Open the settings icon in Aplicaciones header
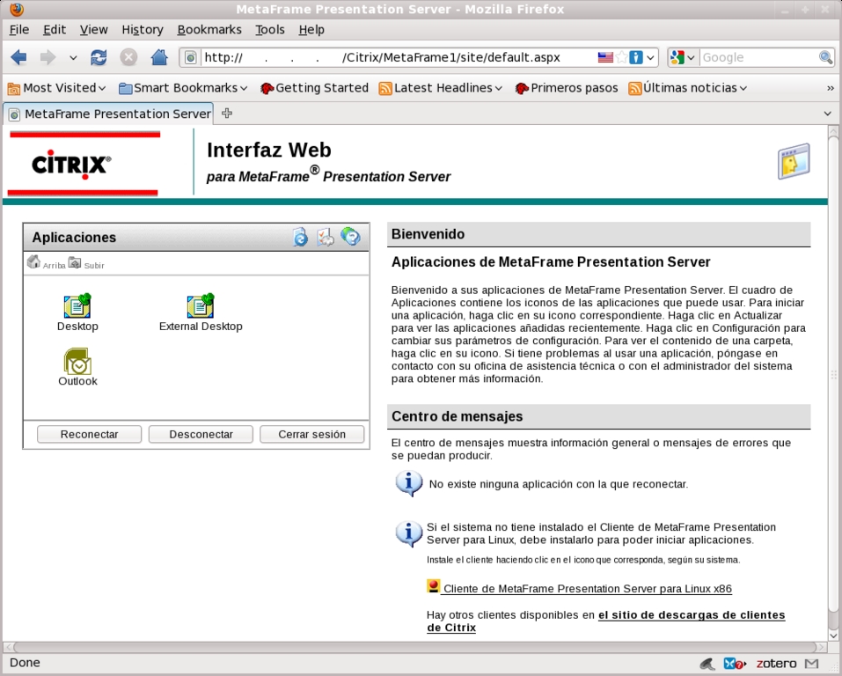Viewport: 842px width, 676px height. 326,237
